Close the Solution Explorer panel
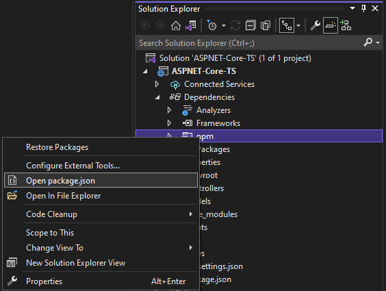This screenshot has width=386, height=291. (375, 8)
